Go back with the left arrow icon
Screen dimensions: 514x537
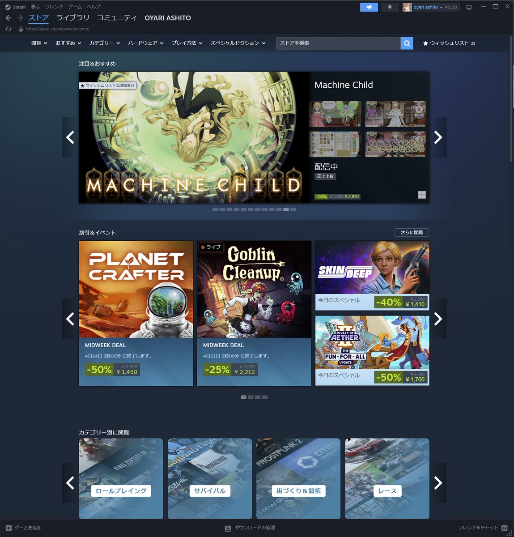pos(8,18)
